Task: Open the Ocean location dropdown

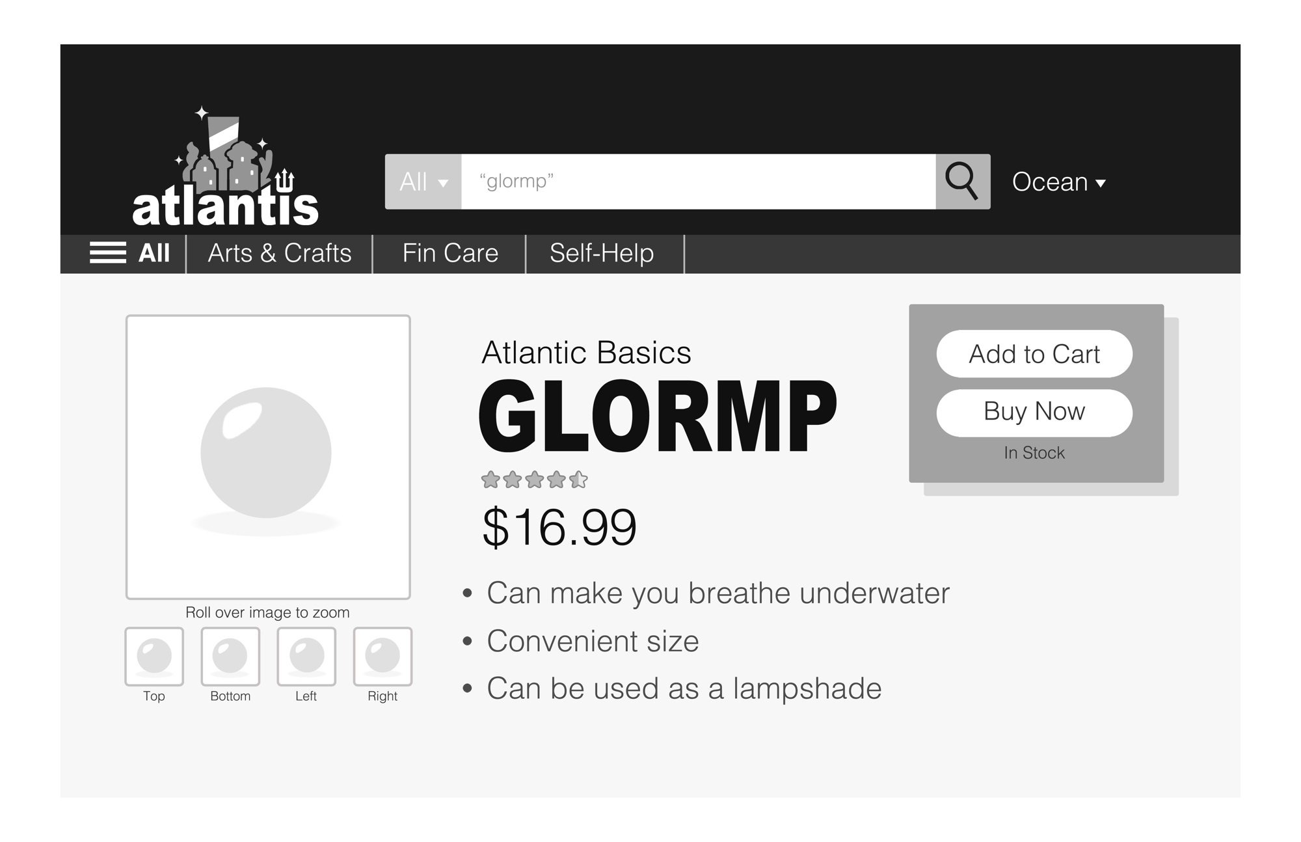Action: point(1058,182)
